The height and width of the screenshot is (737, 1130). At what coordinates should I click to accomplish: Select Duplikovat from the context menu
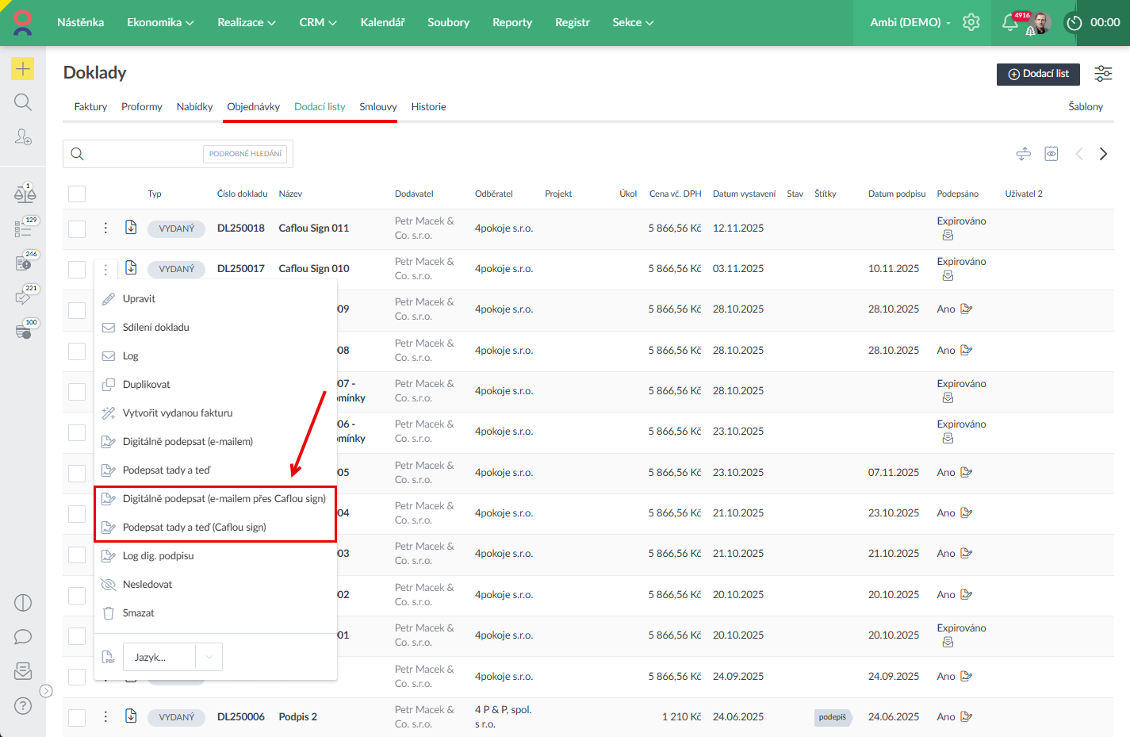click(146, 384)
